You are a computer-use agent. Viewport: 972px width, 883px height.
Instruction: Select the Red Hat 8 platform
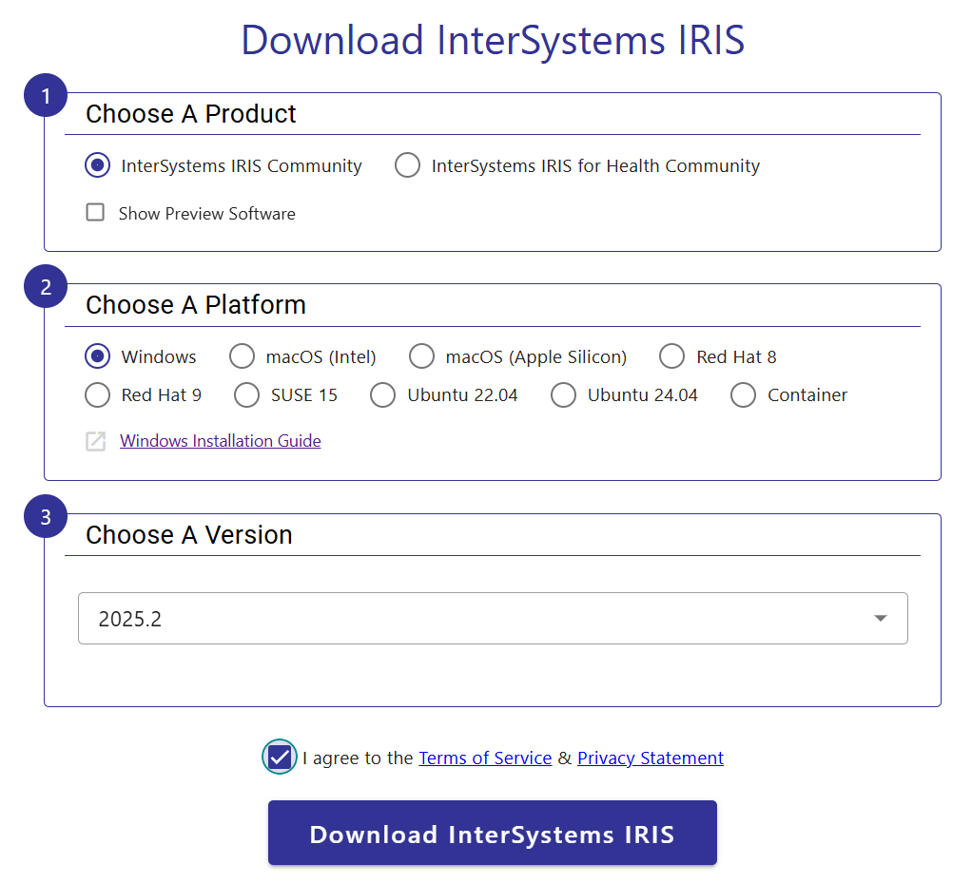click(x=671, y=356)
